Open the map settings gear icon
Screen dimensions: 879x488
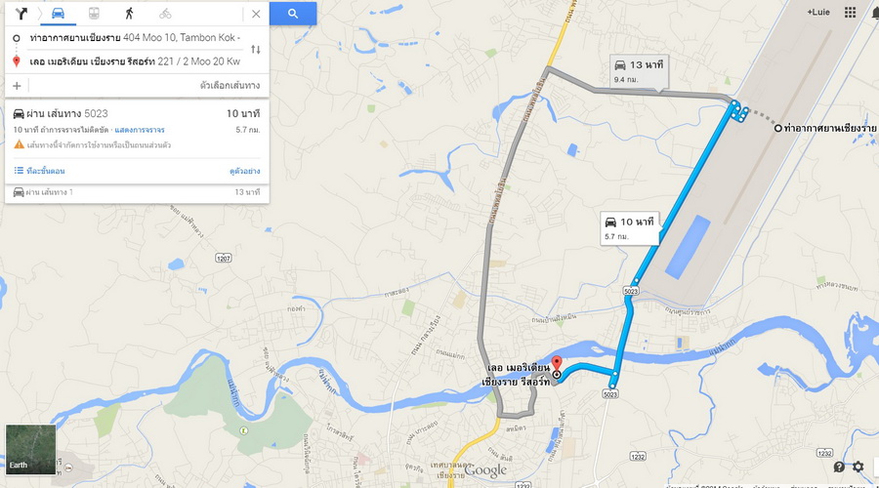858,467
